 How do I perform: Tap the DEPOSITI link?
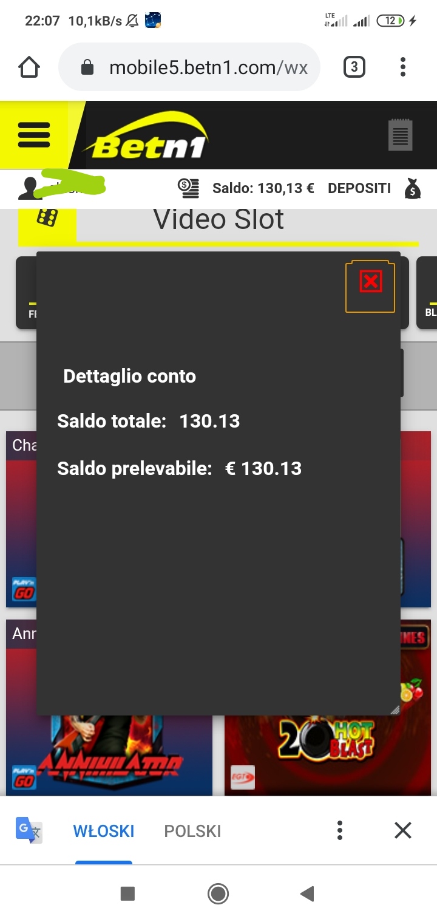(x=359, y=188)
